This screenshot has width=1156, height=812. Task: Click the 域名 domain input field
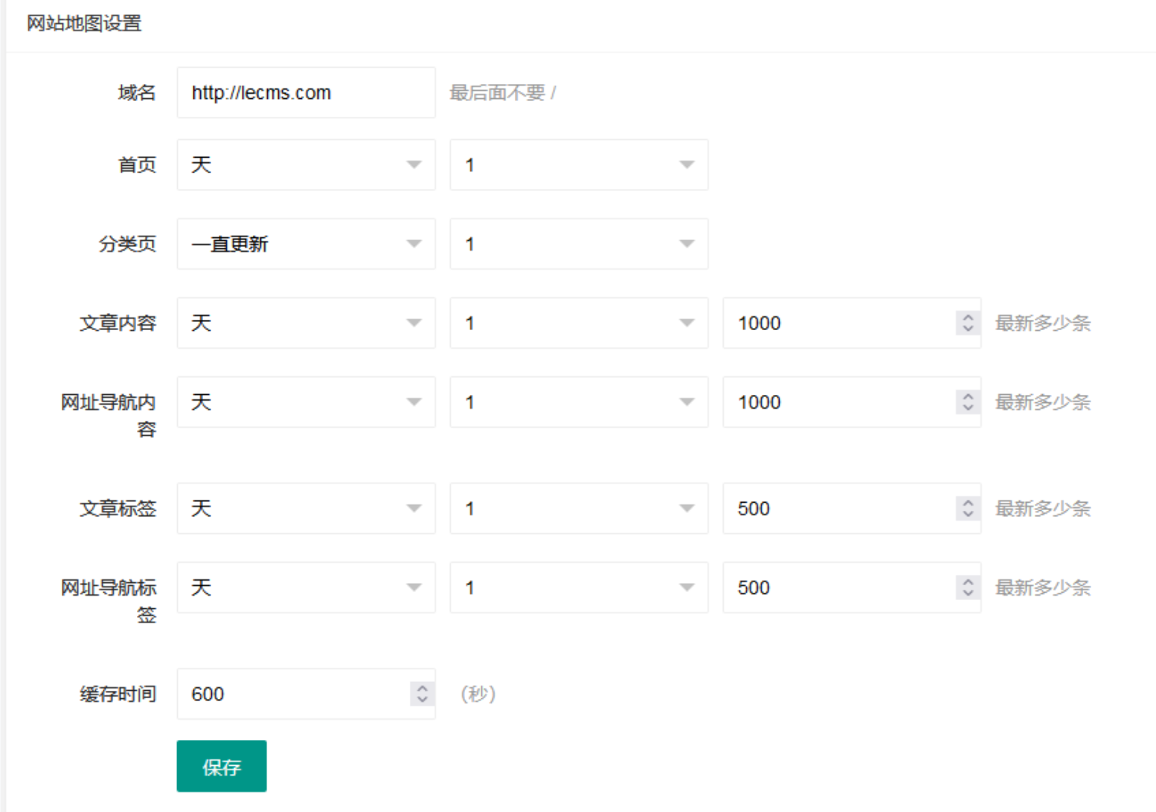click(x=306, y=93)
